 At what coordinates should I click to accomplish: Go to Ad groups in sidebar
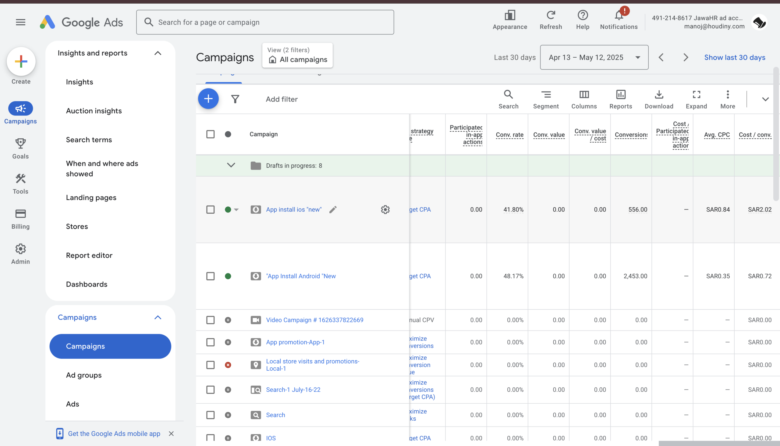click(x=83, y=375)
